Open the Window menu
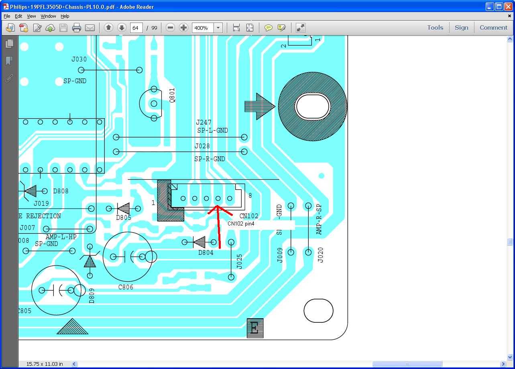This screenshot has width=515, height=369. coord(48,16)
